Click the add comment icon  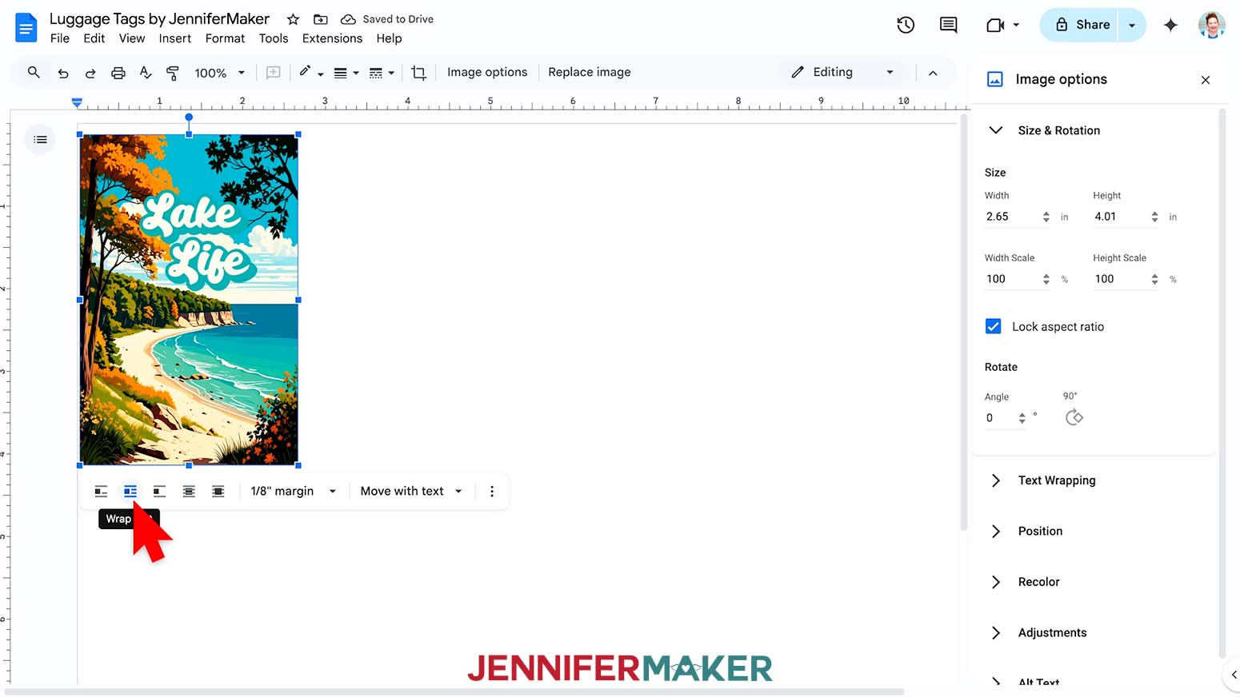(x=273, y=73)
